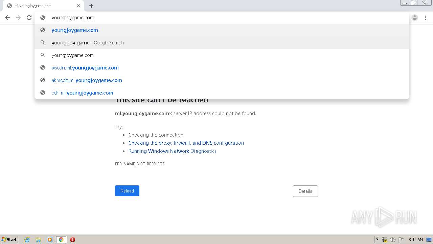Click the volume speaker tray icon
The image size is (433, 244).
click(x=393, y=240)
